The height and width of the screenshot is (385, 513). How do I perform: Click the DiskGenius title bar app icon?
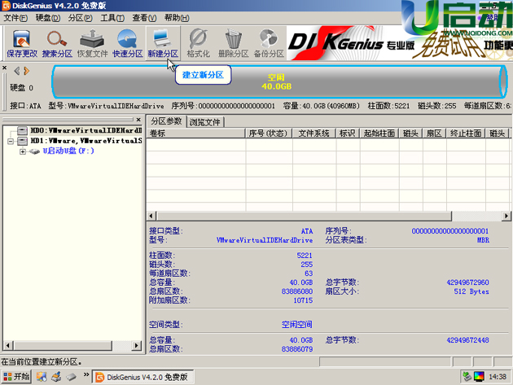click(6, 6)
